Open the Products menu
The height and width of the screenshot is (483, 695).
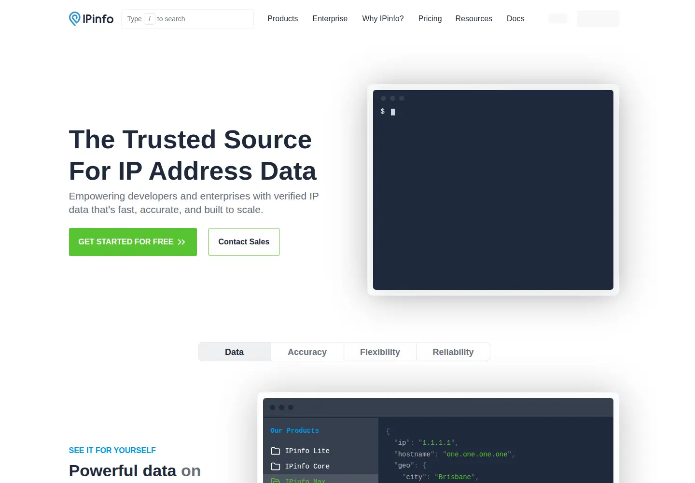pos(283,18)
